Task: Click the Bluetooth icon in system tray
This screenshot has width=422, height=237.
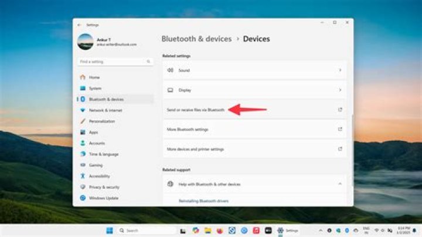Action: (x=347, y=231)
